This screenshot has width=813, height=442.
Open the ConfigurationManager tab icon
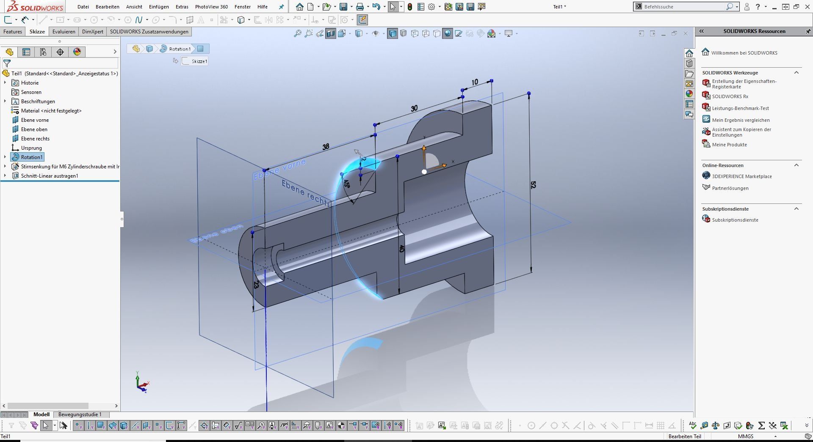[x=43, y=52]
